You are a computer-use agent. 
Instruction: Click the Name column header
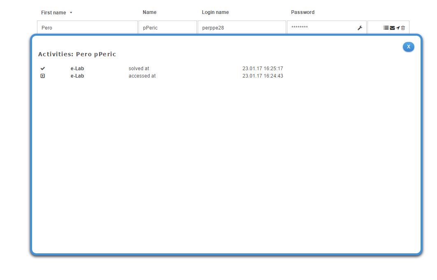[150, 12]
